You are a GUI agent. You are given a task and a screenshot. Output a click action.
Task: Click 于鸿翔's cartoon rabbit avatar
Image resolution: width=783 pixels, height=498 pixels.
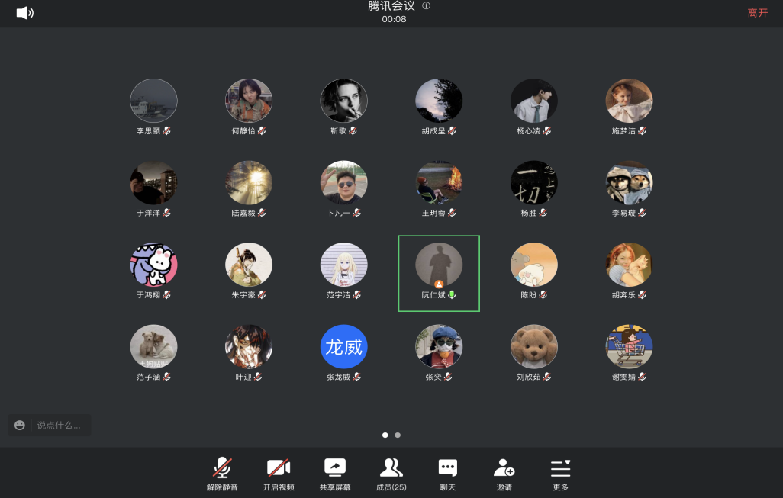click(x=153, y=265)
